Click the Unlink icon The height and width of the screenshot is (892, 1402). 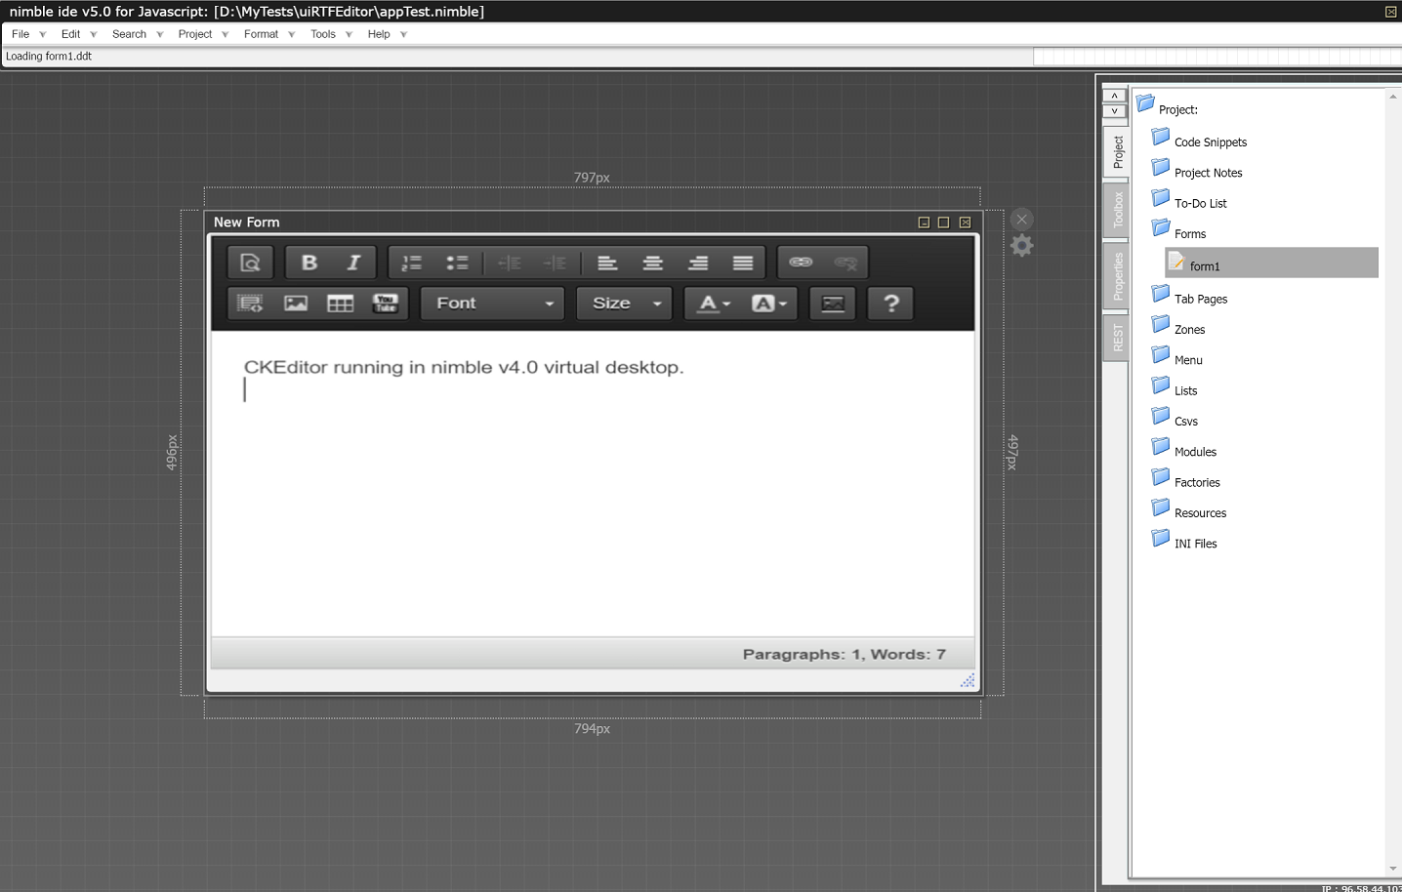coord(845,263)
